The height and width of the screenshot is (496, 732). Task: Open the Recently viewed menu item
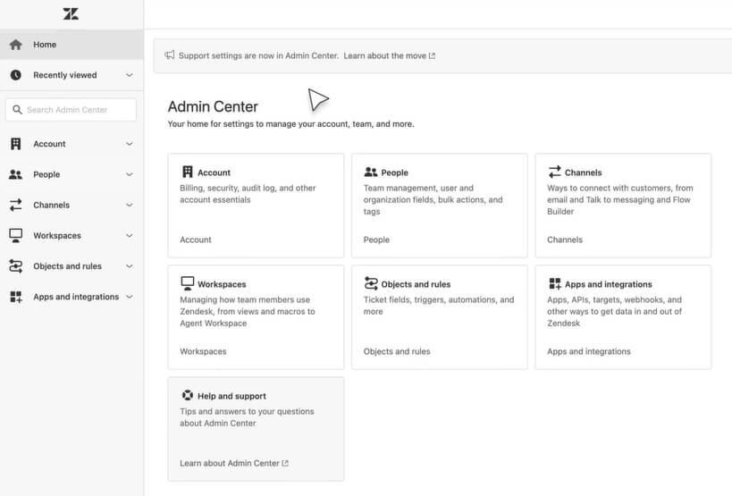(x=72, y=75)
